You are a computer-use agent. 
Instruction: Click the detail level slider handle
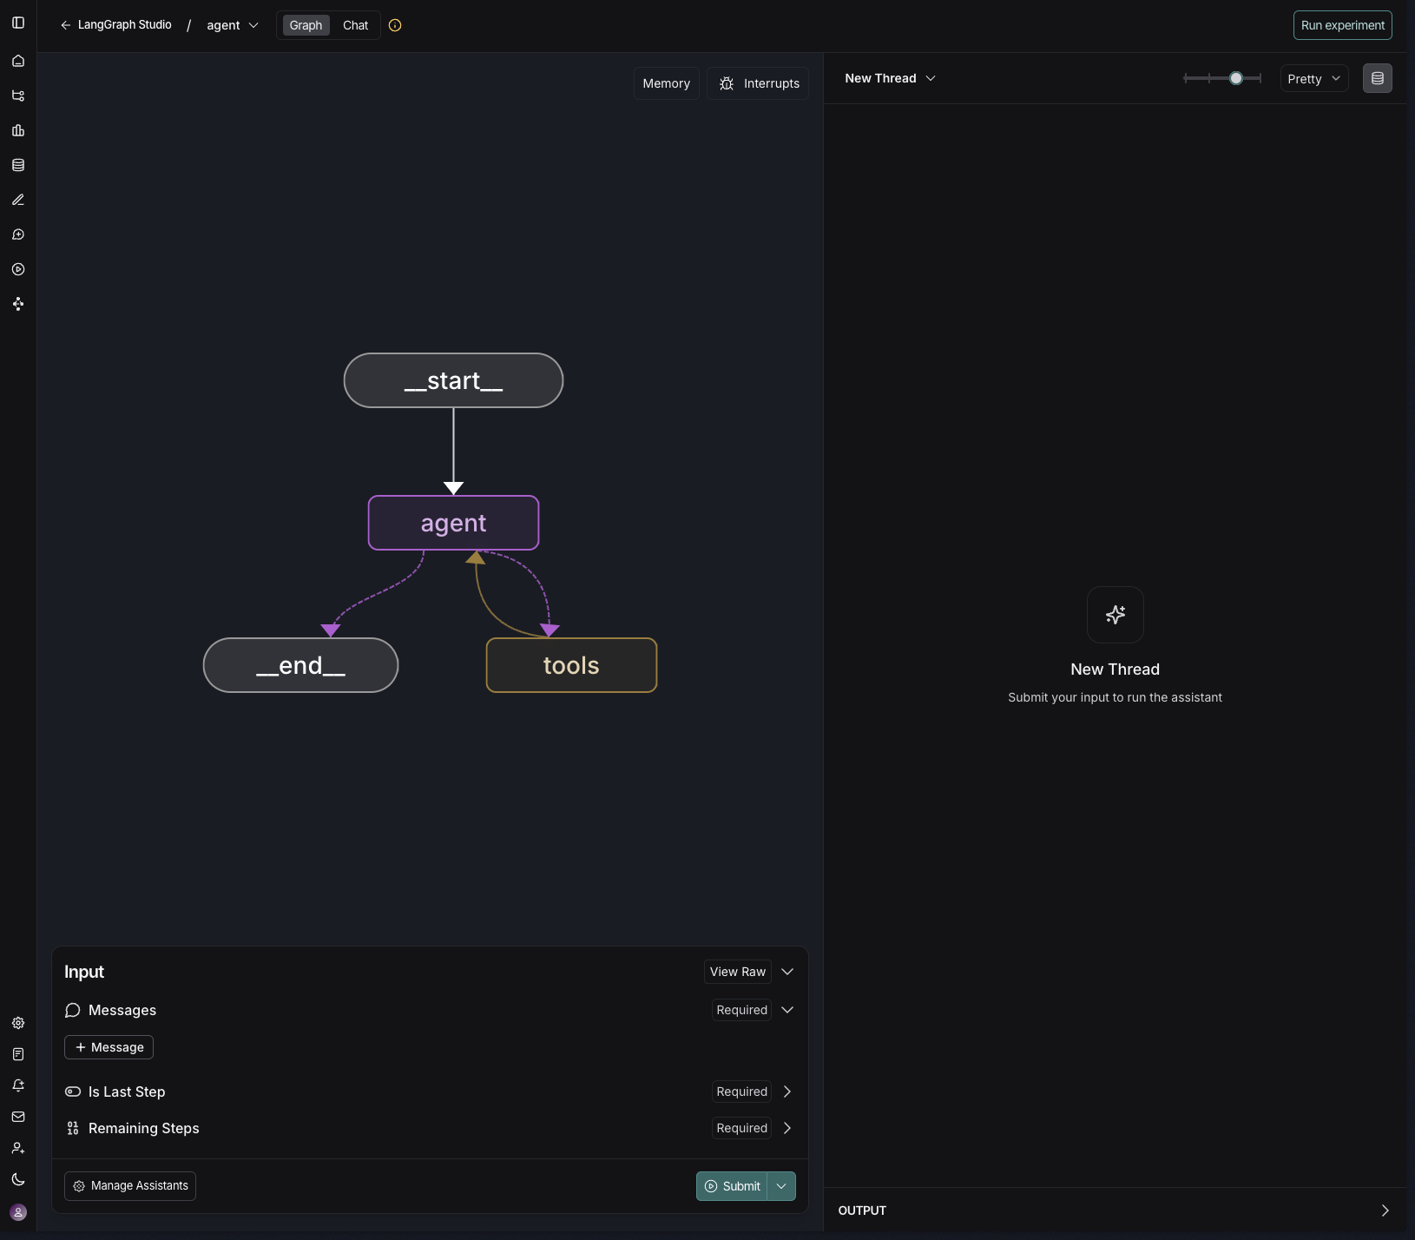pos(1235,78)
